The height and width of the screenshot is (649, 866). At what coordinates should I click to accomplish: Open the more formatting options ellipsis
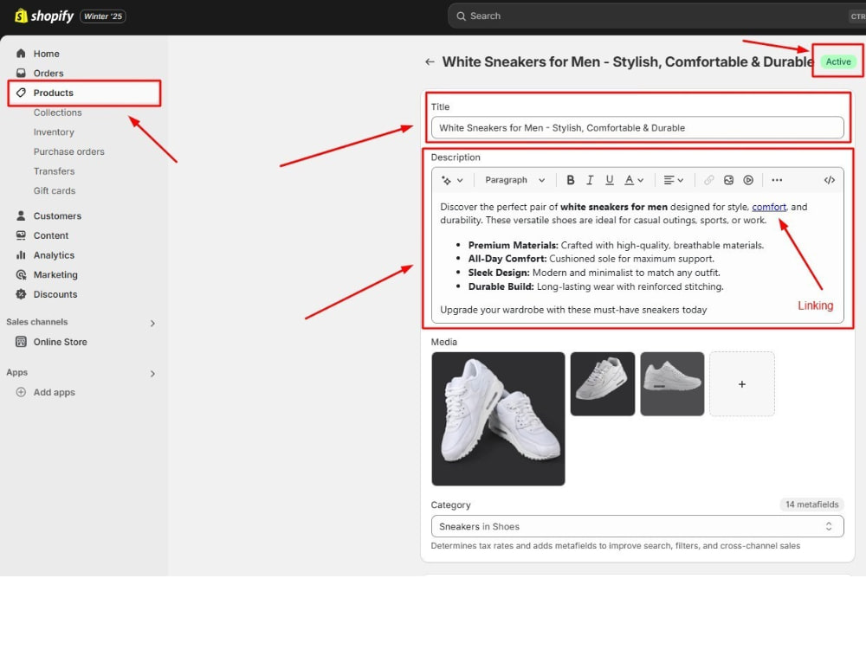tap(777, 180)
